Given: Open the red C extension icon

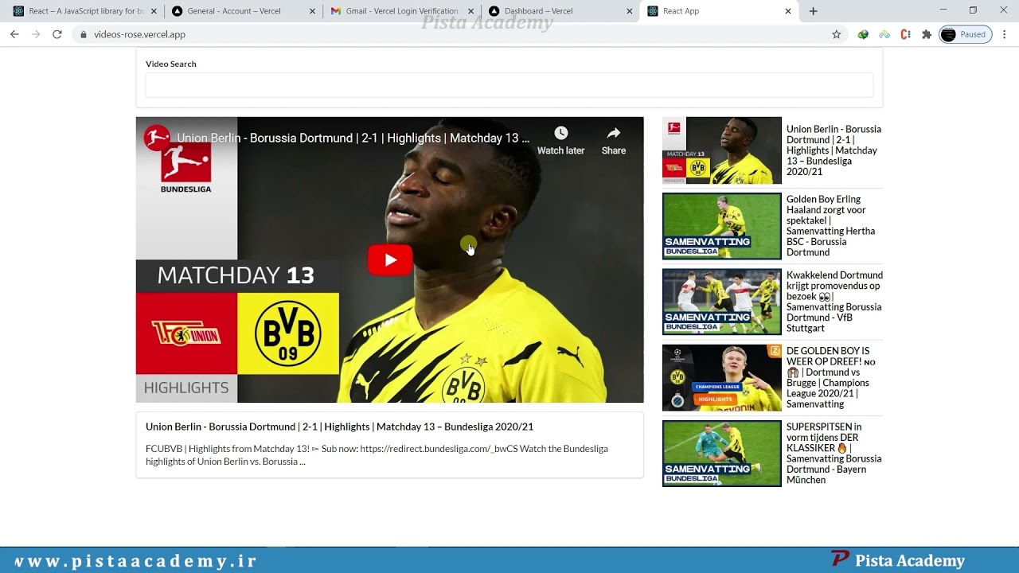Looking at the screenshot, I should coord(905,34).
